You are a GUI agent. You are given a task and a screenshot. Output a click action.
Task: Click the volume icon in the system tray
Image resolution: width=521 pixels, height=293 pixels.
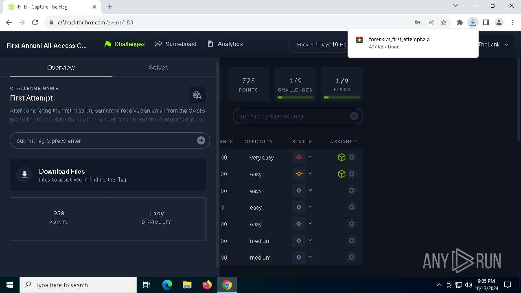pyautogui.click(x=468, y=285)
